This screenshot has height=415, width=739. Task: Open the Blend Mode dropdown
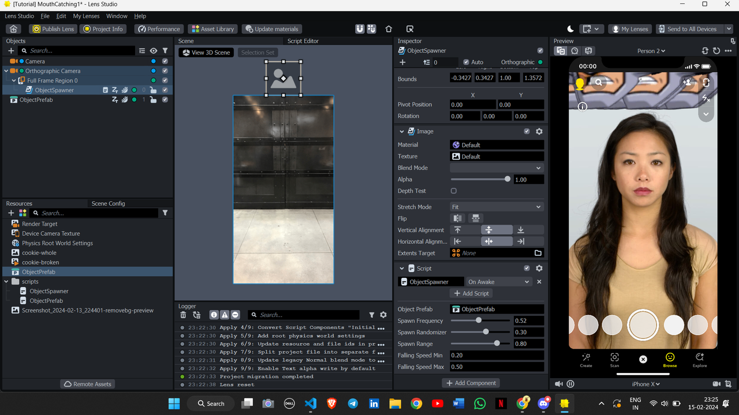[497, 168]
